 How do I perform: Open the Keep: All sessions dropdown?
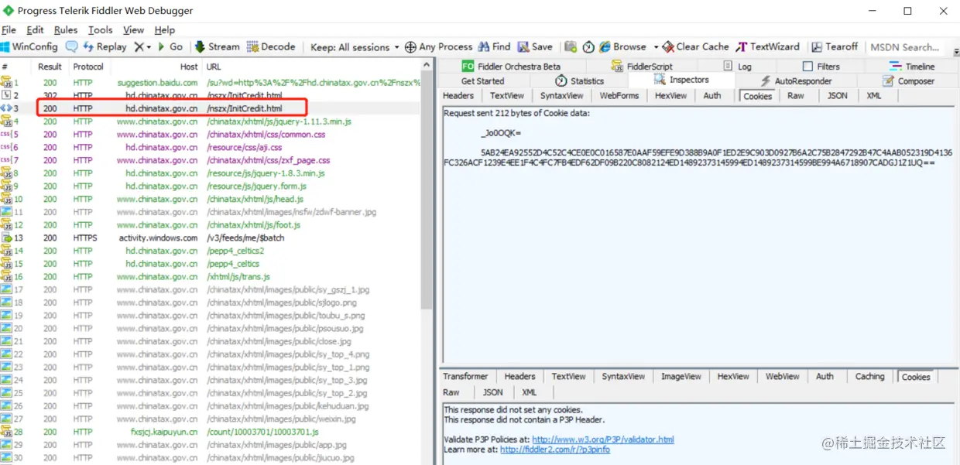(x=355, y=46)
